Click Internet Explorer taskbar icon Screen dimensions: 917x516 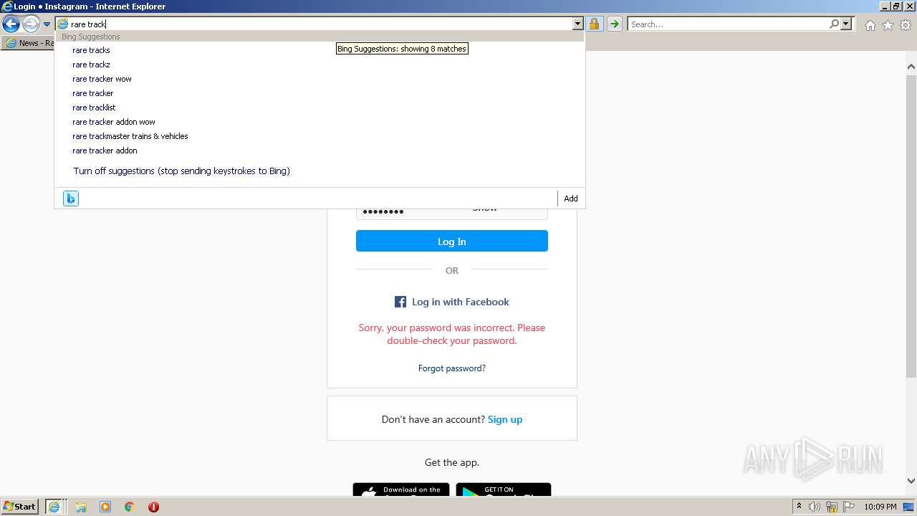point(54,507)
